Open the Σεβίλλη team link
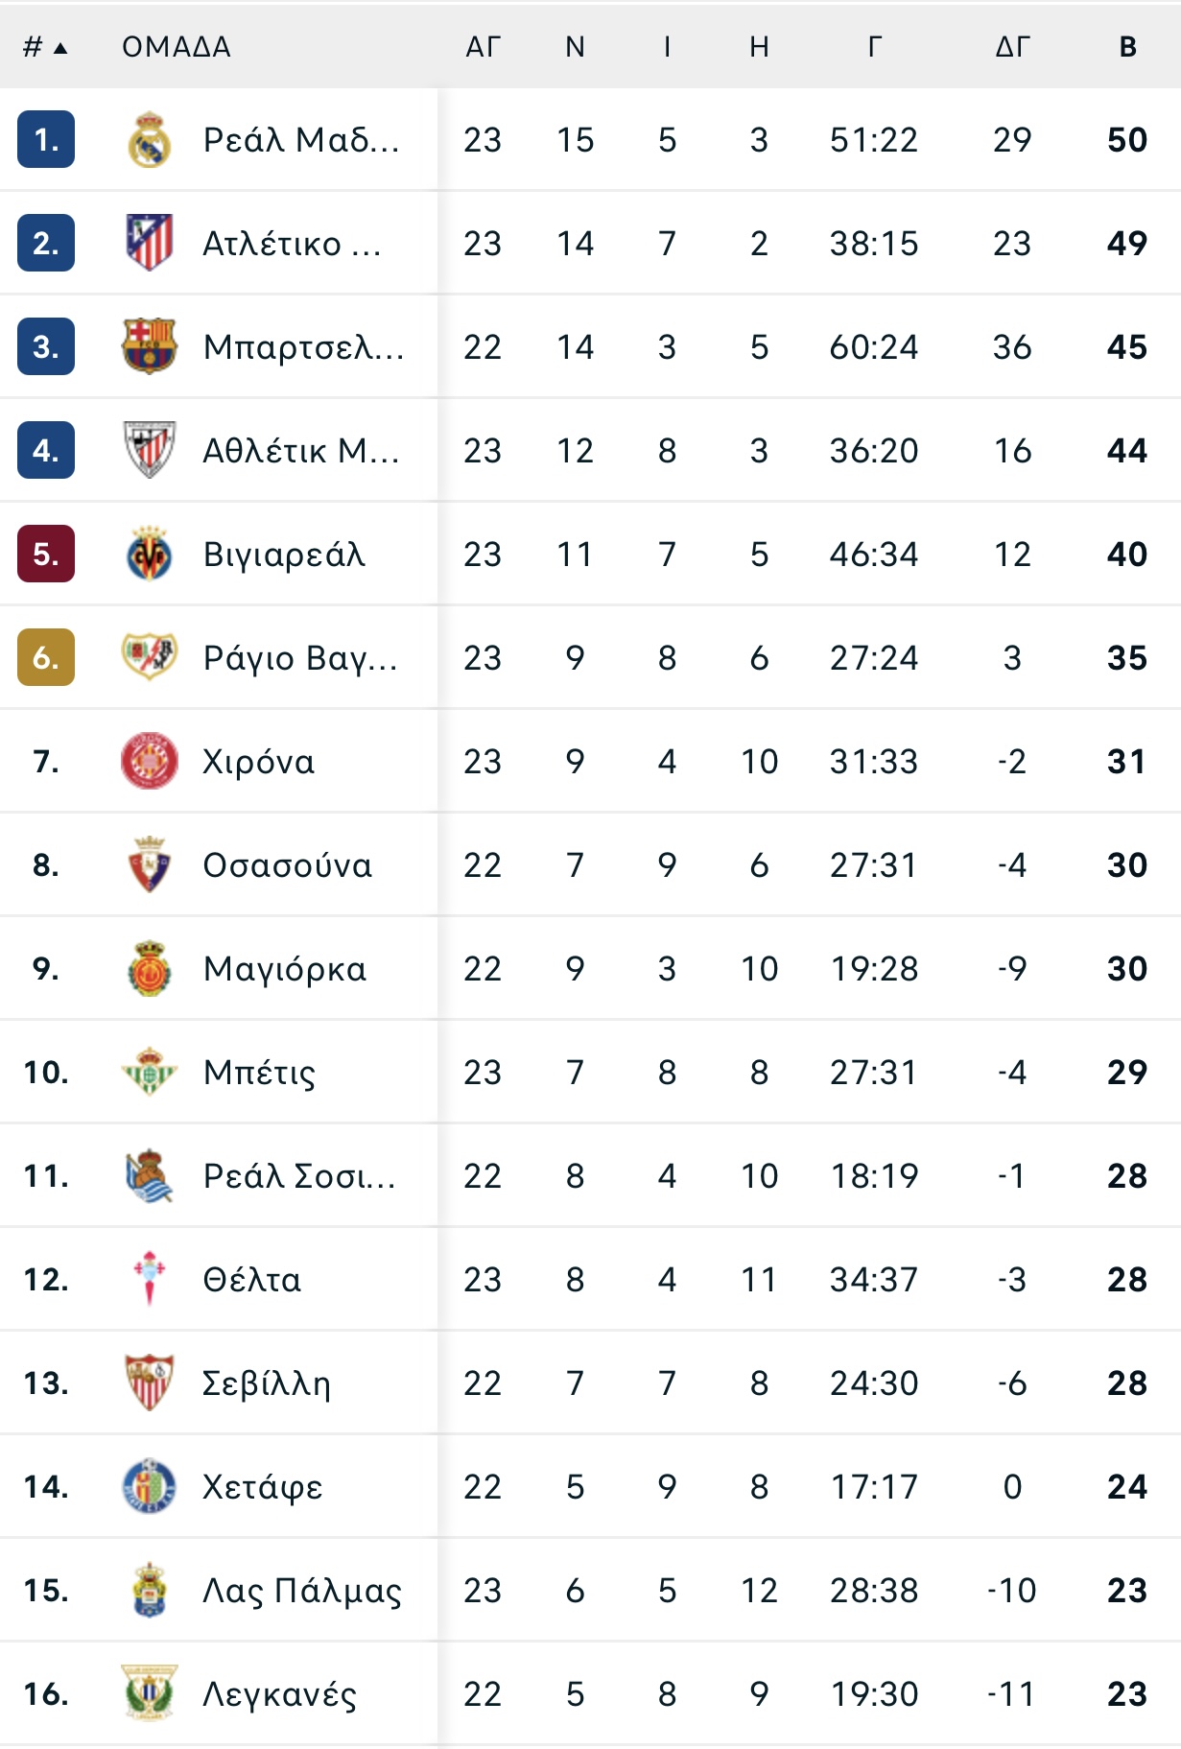The width and height of the screenshot is (1181, 1749). click(x=267, y=1383)
